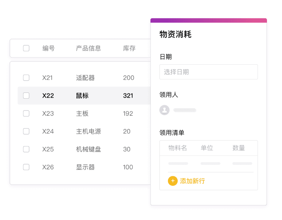Click the 单位 column header
Screen dimensions: 282x220
click(x=207, y=148)
